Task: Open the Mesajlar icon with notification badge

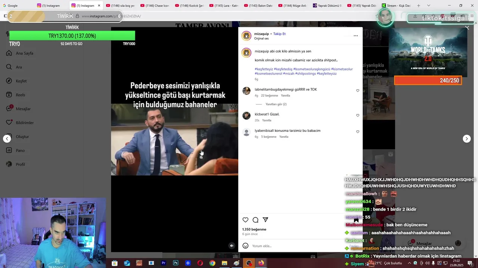Action: pos(9,109)
